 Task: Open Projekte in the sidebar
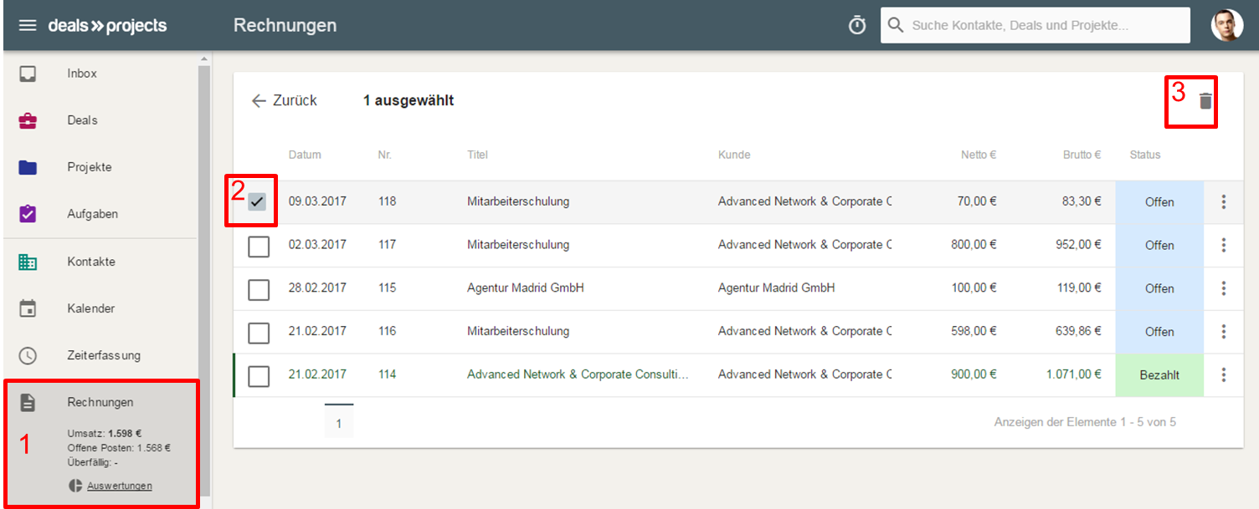point(100,167)
